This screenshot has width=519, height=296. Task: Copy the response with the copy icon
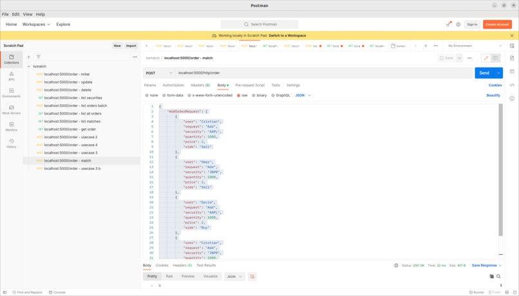pos(491,277)
